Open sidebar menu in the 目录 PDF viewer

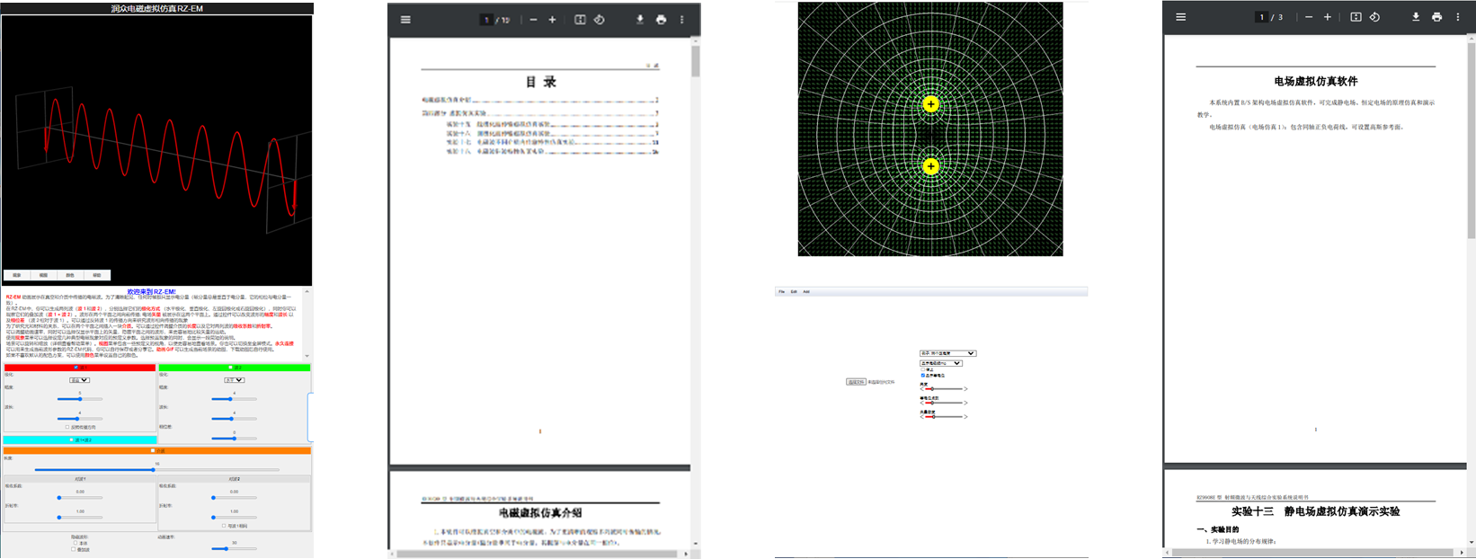click(x=405, y=20)
